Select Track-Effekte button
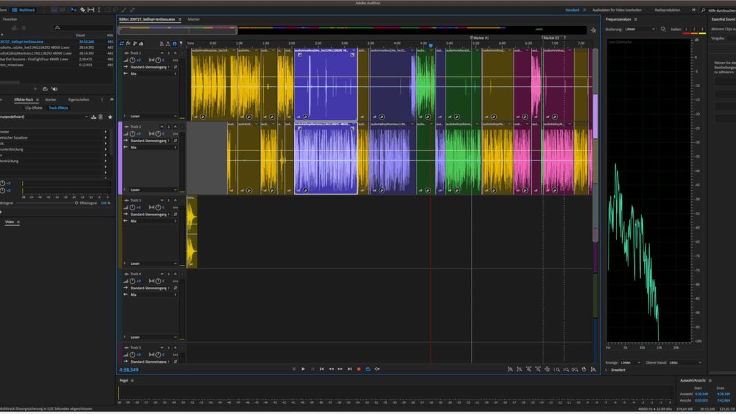The height and width of the screenshot is (414, 736). tap(59, 108)
